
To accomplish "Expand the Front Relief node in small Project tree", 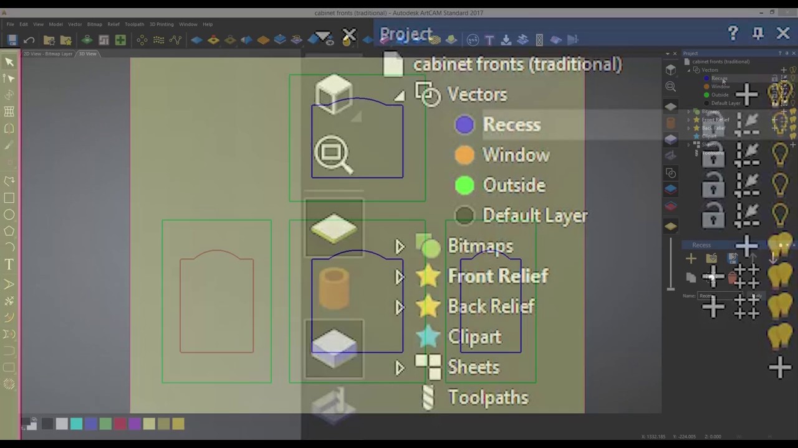I will coord(690,120).
